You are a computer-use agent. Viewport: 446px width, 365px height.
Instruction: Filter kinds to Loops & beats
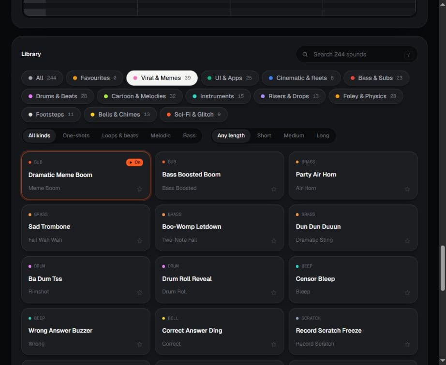[x=120, y=135]
